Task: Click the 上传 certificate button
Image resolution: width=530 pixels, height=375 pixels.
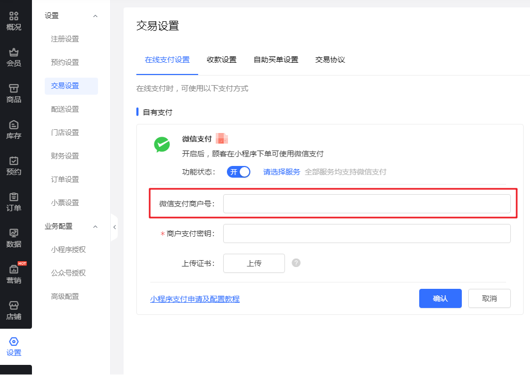Action: click(x=254, y=263)
